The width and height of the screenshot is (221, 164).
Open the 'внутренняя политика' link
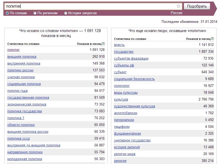(x=24, y=64)
